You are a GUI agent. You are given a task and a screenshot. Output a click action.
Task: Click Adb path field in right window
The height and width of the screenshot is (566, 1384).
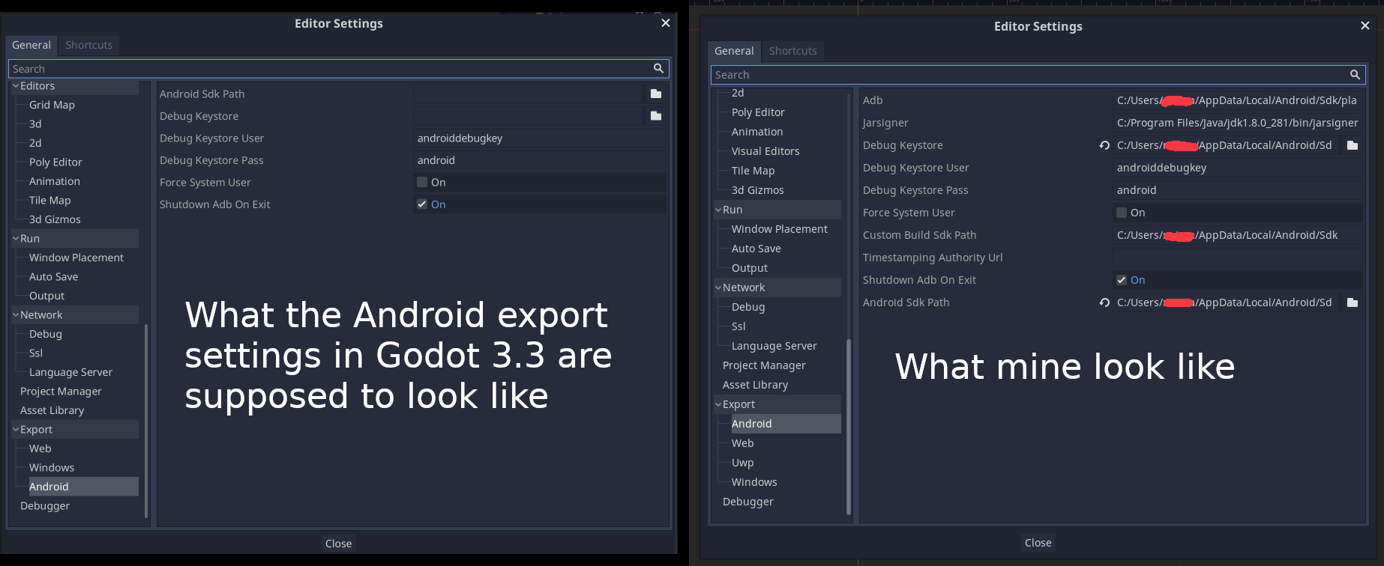[x=1238, y=100]
